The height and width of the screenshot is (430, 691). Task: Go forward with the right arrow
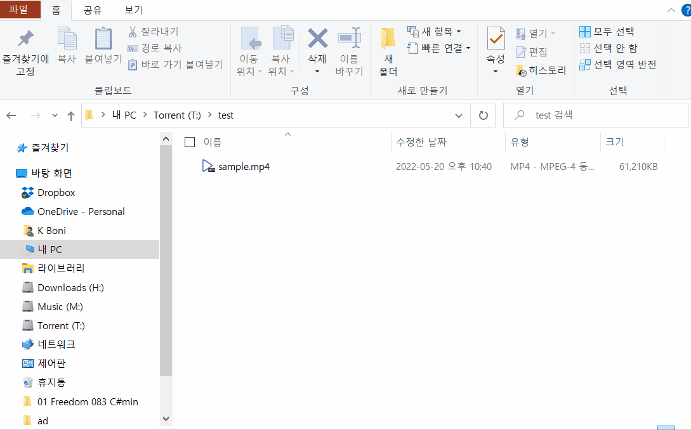pos(36,115)
